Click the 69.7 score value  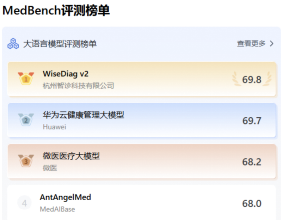pyautogui.click(x=252, y=121)
